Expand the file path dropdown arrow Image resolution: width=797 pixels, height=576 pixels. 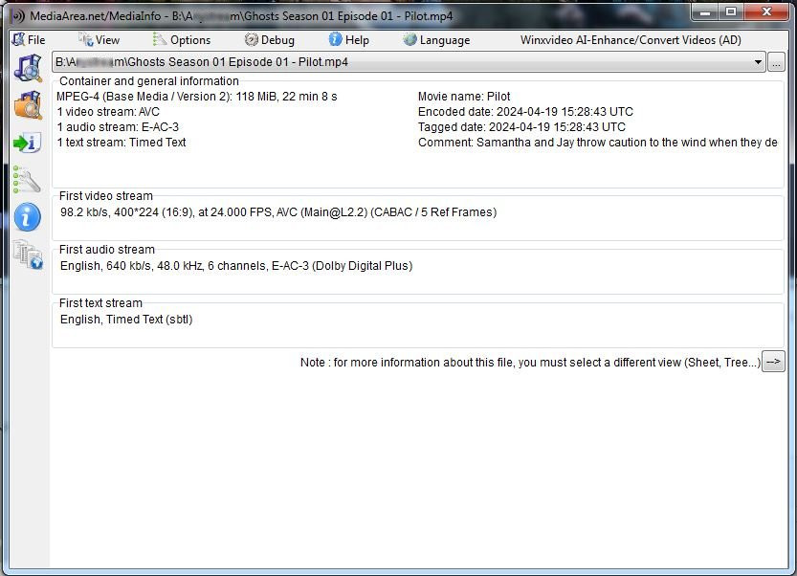(x=758, y=62)
